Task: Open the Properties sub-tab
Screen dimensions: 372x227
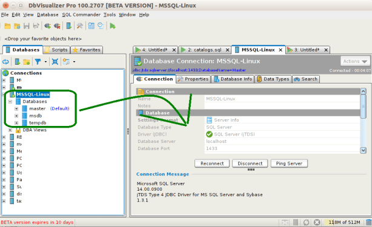Action: pos(193,79)
